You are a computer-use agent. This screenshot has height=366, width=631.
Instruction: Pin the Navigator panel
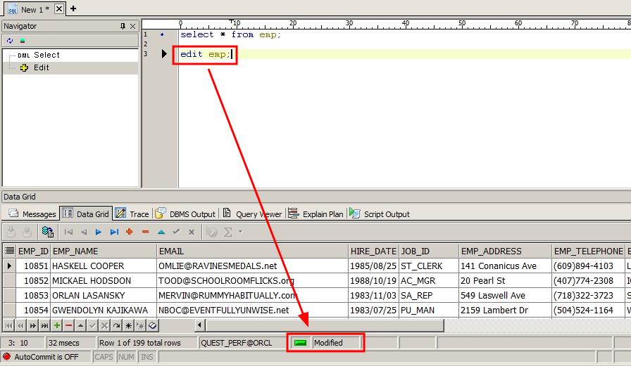(123, 26)
